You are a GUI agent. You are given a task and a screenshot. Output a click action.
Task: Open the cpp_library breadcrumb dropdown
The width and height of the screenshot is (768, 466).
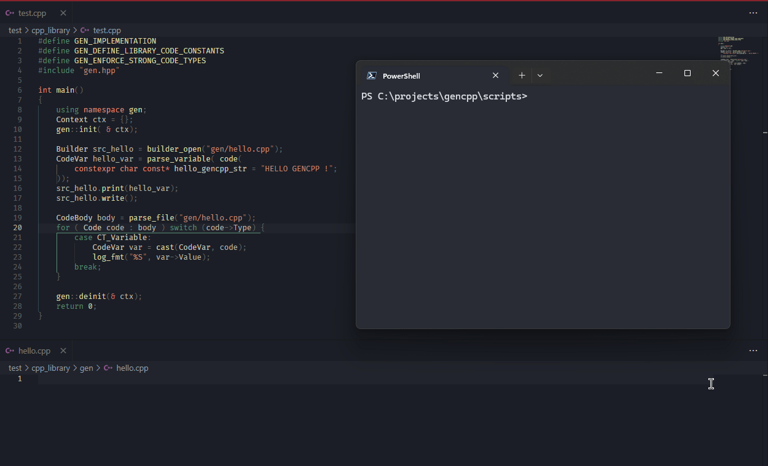point(51,30)
